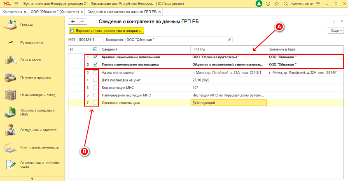This screenshot has width=348, height=181.
Task: Open the Покупки и продажи section icon
Action: pos(10,77)
